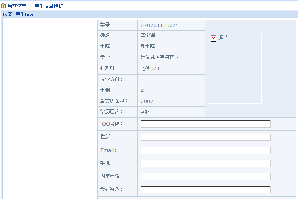
Task: Click the 当前所在级 value 2007
Action: pyautogui.click(x=147, y=101)
